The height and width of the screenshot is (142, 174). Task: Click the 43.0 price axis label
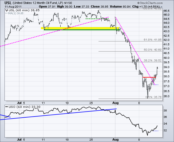[166, 31]
